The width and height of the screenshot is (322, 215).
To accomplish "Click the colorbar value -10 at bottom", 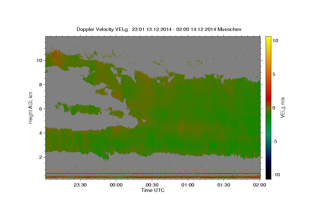I will (x=276, y=175).
